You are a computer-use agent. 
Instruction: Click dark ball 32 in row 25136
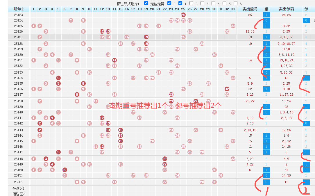pyautogui.click(x=227, y=89)
